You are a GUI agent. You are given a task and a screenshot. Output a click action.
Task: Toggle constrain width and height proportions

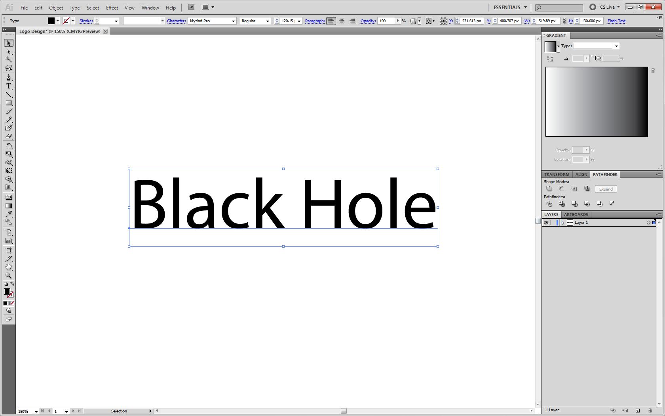click(565, 21)
